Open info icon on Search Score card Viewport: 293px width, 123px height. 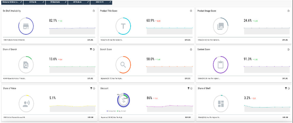pos(191,49)
